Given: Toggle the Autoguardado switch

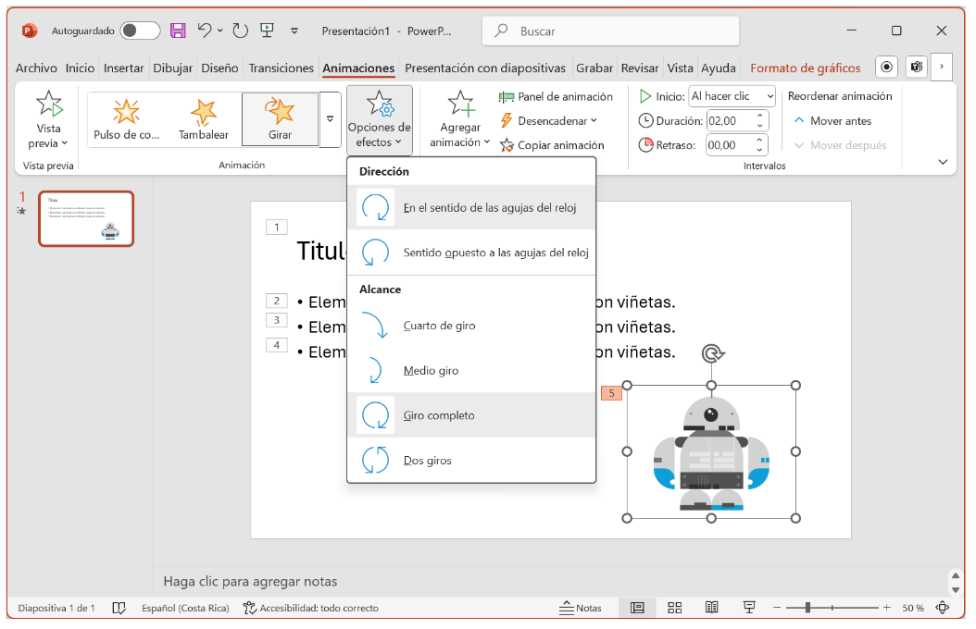Looking at the screenshot, I should pos(140,31).
